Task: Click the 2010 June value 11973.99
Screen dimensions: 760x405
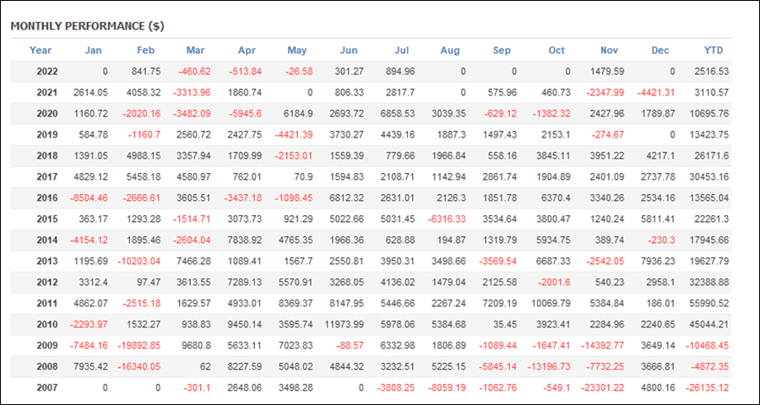Action: (345, 325)
